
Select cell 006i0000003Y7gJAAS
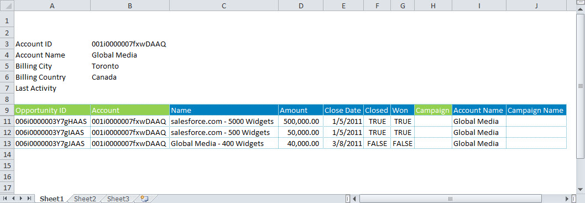[x=52, y=143]
